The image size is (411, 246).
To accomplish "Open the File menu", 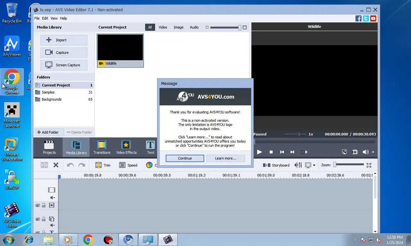I will [x=37, y=18].
